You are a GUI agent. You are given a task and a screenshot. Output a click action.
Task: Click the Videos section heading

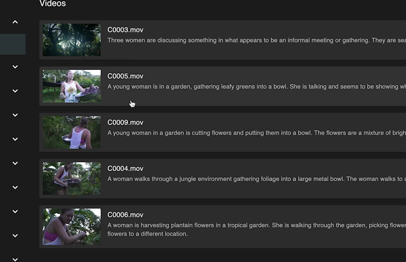click(52, 3)
